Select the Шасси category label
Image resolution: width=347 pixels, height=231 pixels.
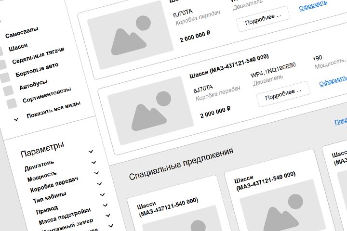pos(18,47)
